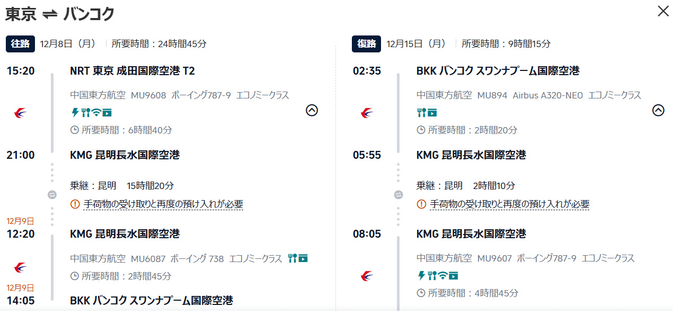Click meal icon on return flight MU894

click(x=422, y=112)
